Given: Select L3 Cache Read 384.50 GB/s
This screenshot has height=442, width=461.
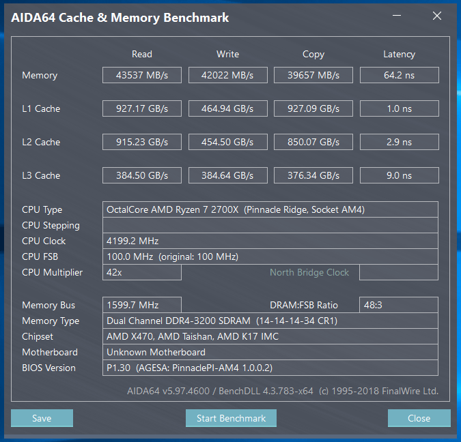Looking at the screenshot, I should pos(142,175).
